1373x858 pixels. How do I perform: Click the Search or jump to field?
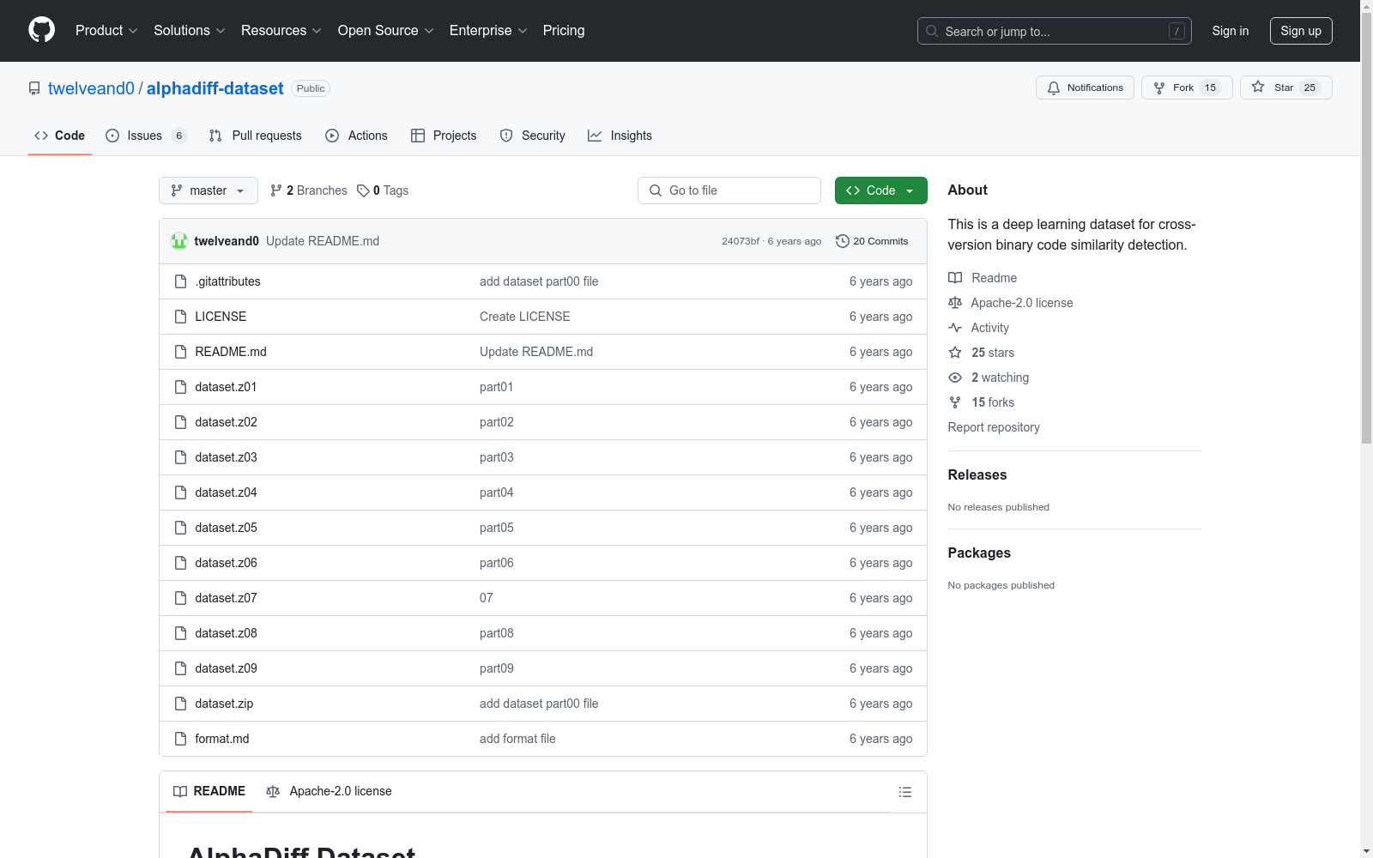pyautogui.click(x=1055, y=31)
